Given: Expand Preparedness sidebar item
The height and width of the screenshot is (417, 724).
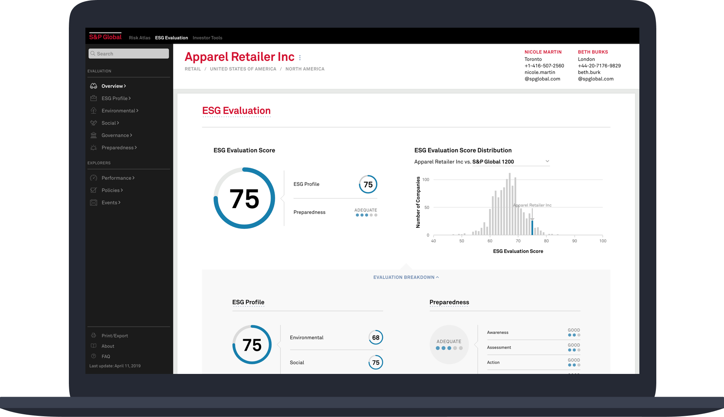Looking at the screenshot, I should [x=119, y=147].
